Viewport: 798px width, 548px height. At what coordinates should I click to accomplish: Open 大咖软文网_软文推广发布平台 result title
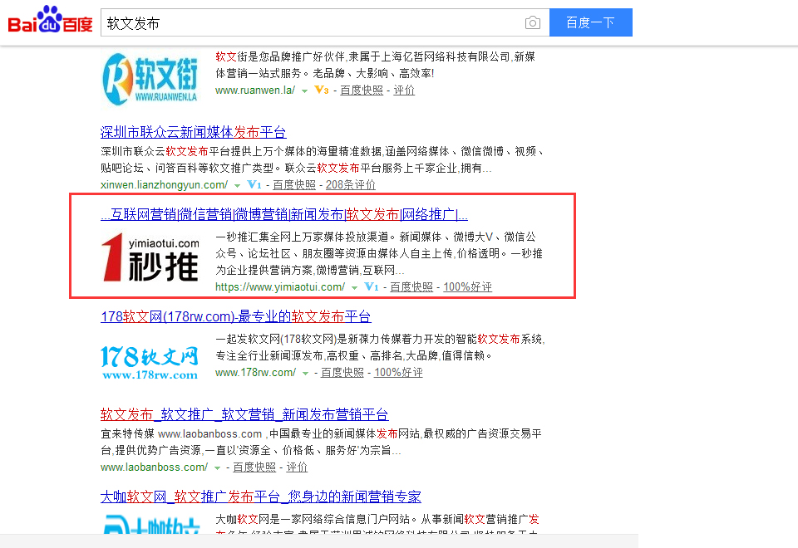pyautogui.click(x=260, y=497)
